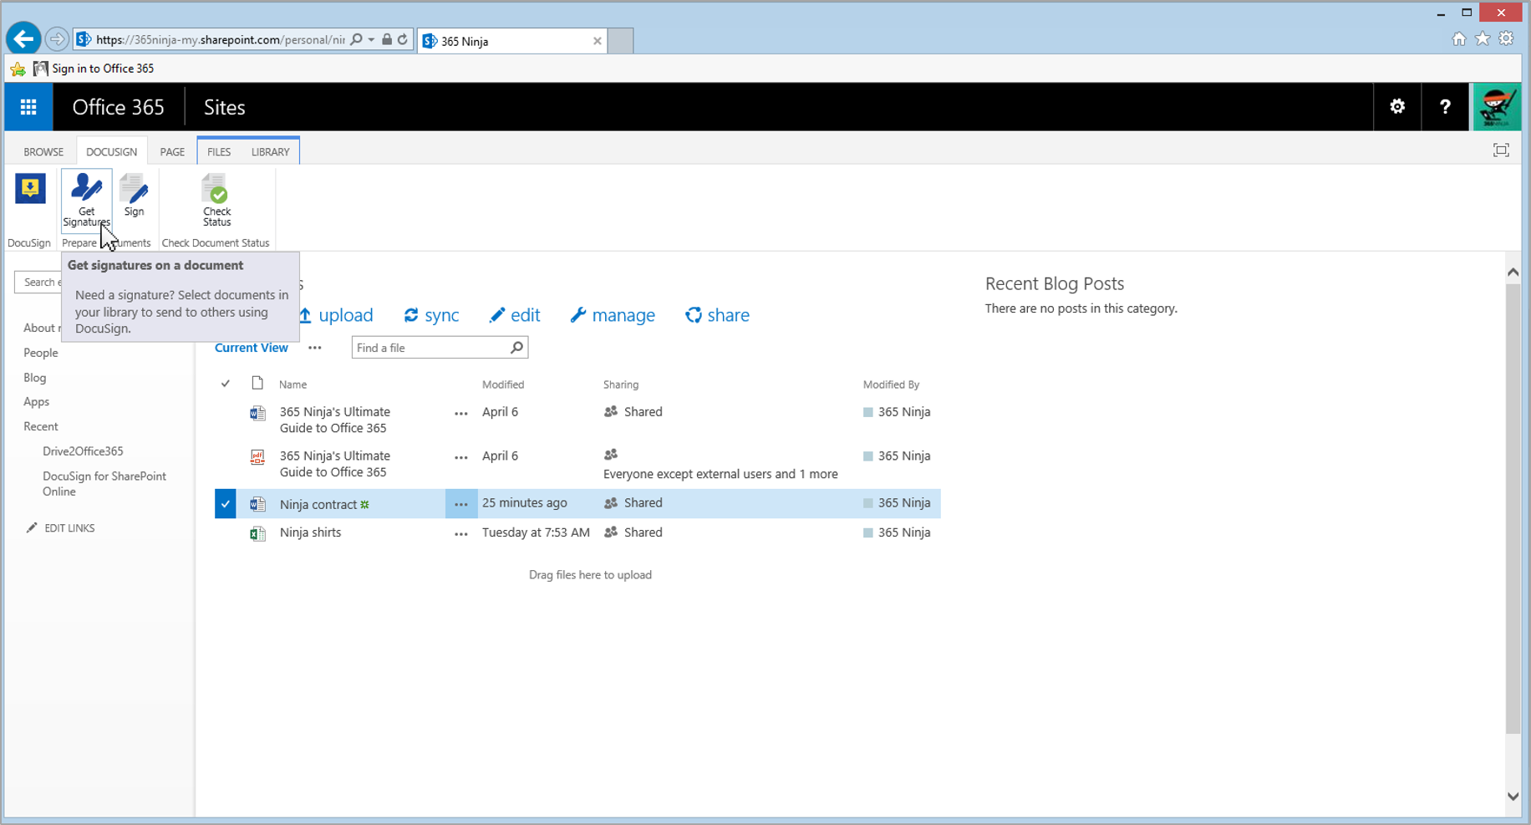Open the views ellipsis next to Current View

(x=314, y=348)
